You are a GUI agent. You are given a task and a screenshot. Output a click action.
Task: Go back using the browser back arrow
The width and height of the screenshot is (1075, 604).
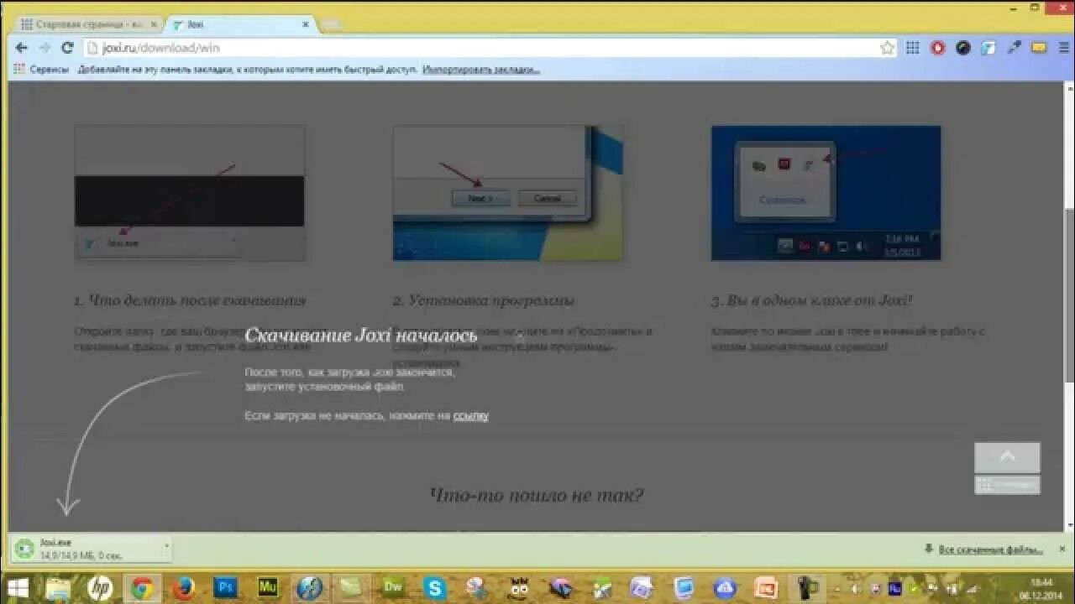pos(21,49)
